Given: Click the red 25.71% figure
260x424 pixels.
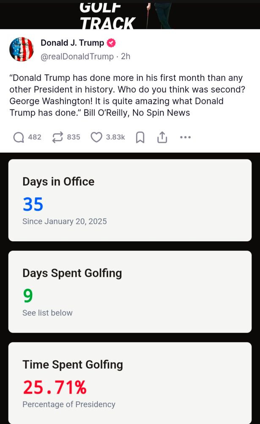Looking at the screenshot, I should (x=55, y=387).
